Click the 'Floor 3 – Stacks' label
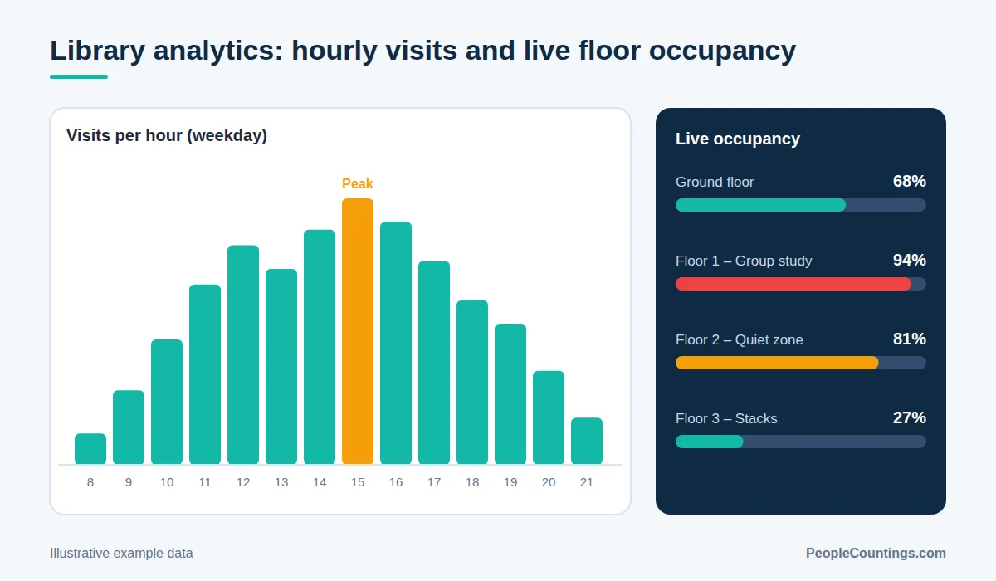 726,419
